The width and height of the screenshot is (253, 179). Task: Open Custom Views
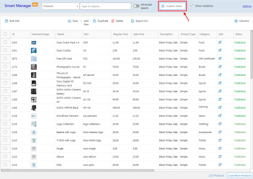pyautogui.click(x=172, y=6)
